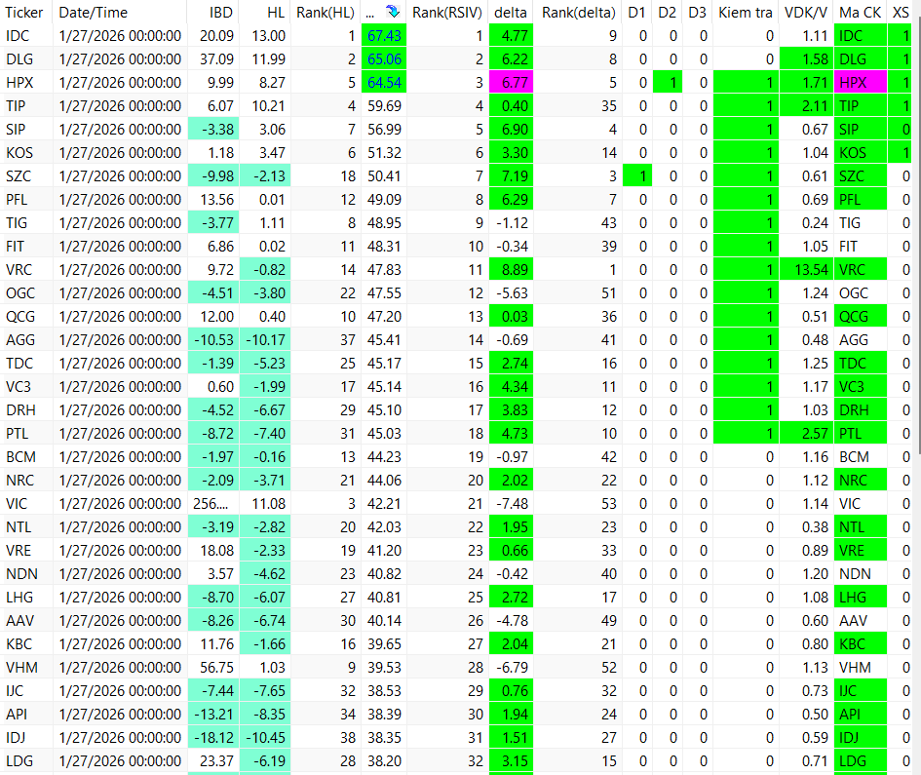Screen dimensions: 921x775
Task: Click Kiem tra value 1 in PTL row
Action: [x=746, y=434]
